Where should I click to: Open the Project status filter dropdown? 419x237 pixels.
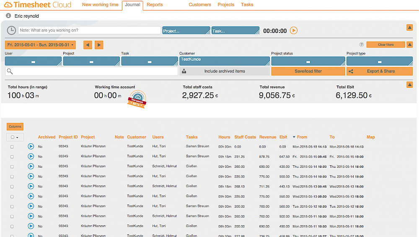pos(308,61)
